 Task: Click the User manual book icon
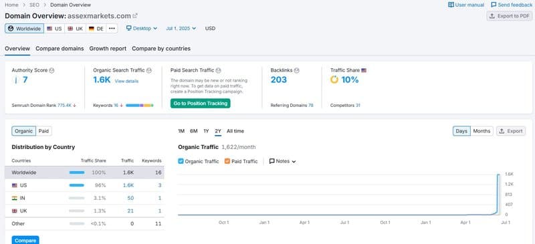pos(451,5)
